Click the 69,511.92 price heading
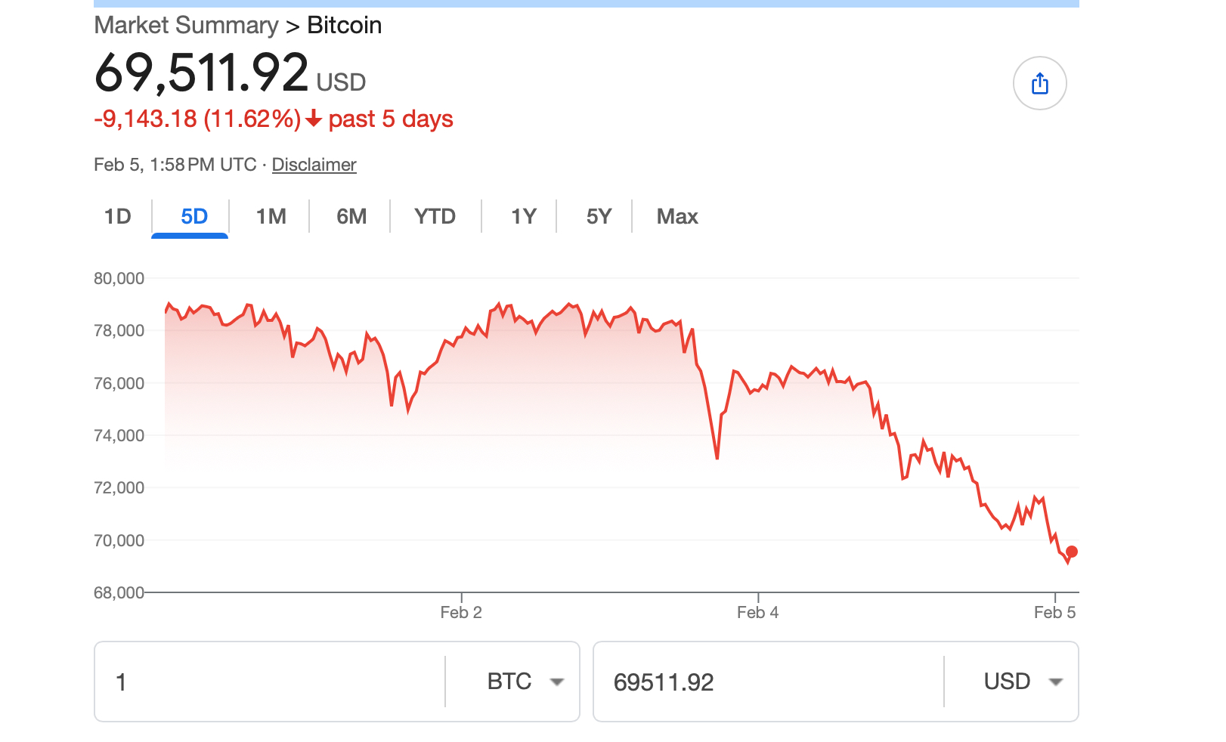The image size is (1226, 742). (201, 73)
